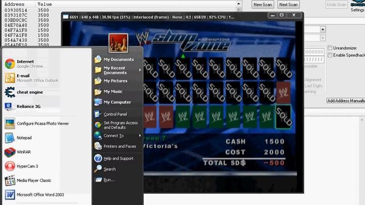Open Cheat Engine Settings logo
This screenshot has height=205, width=365.
(x=358, y=3)
